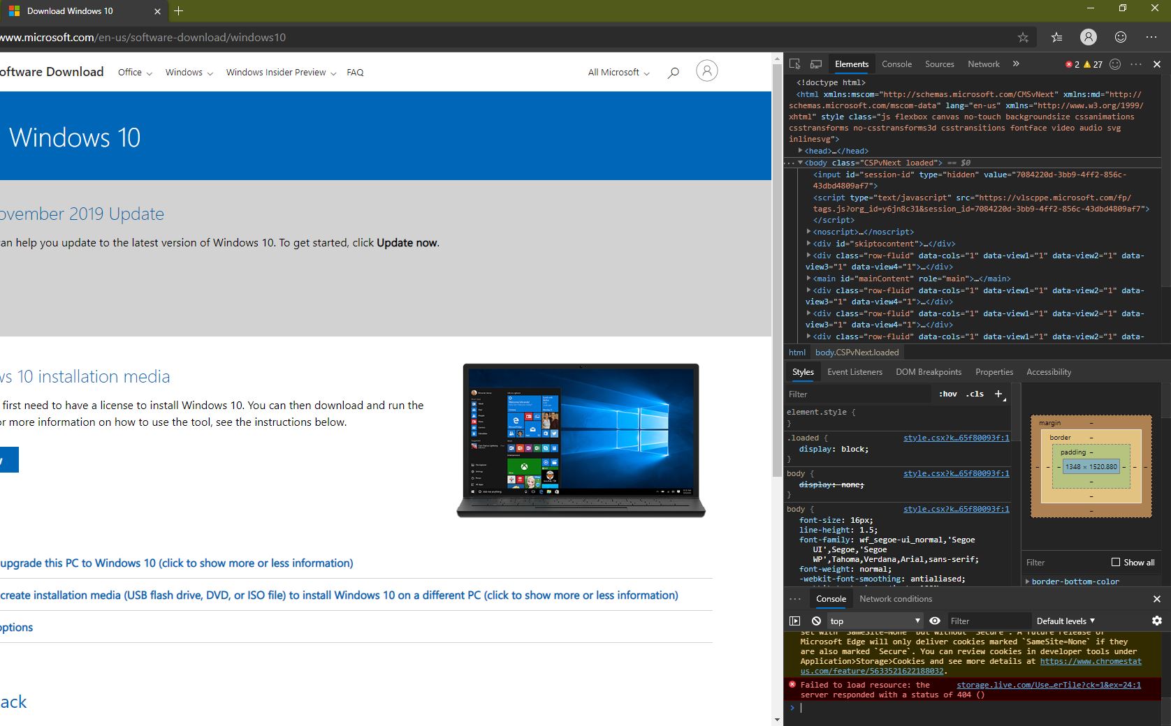Click the Update now link
Screen dimensions: 1171x726
point(407,243)
